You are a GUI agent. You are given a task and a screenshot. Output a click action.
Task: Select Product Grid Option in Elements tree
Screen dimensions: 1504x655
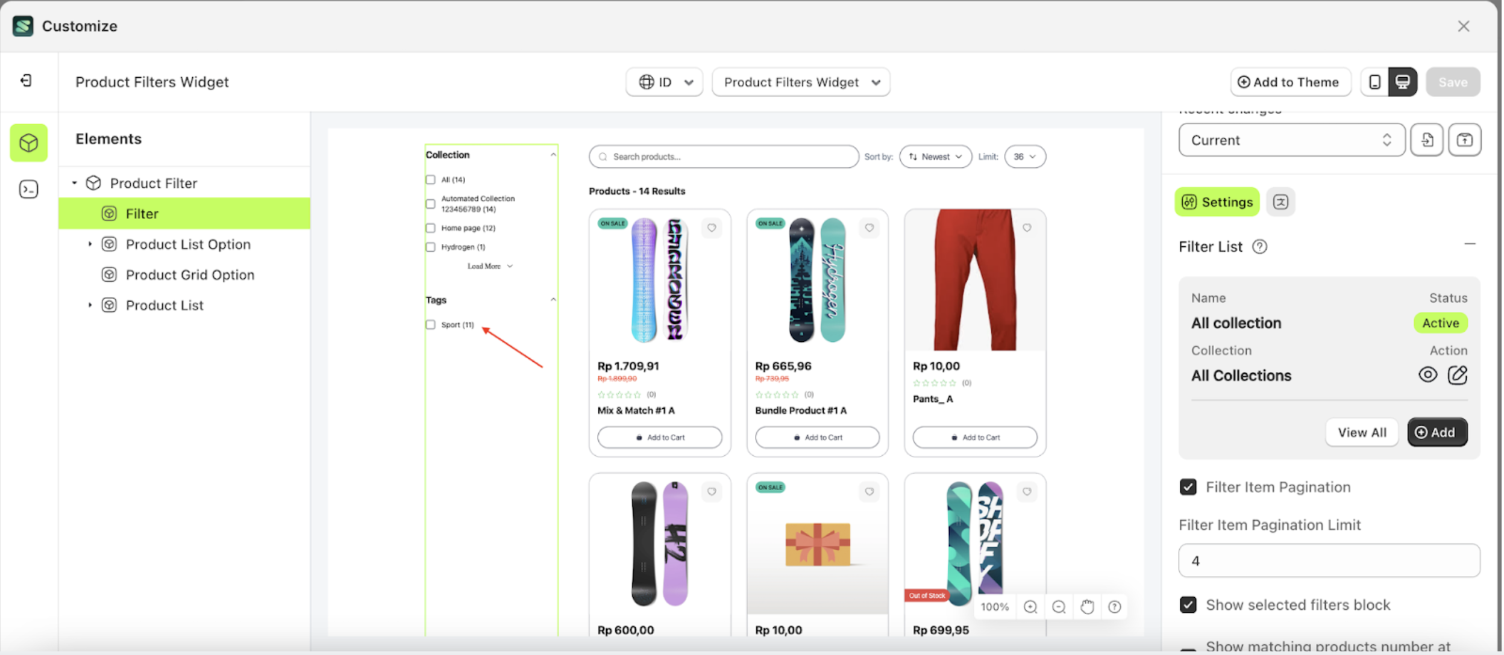pyautogui.click(x=190, y=275)
